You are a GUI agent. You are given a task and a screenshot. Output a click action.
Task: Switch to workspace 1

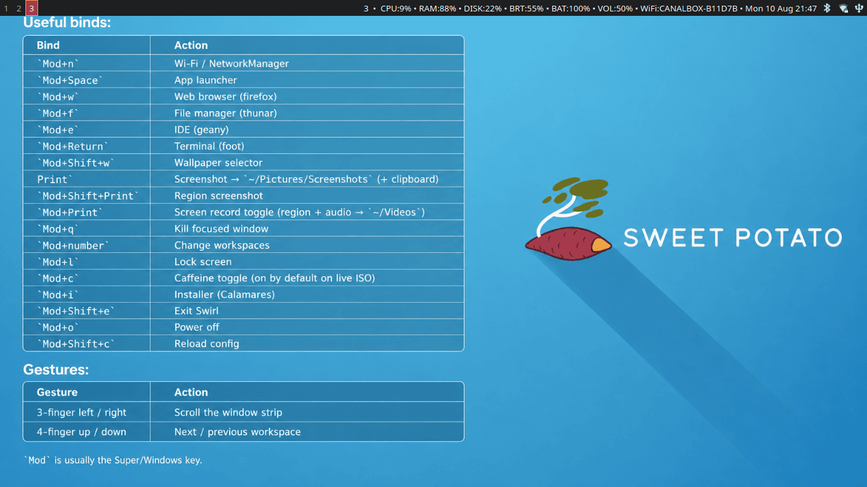pos(6,8)
